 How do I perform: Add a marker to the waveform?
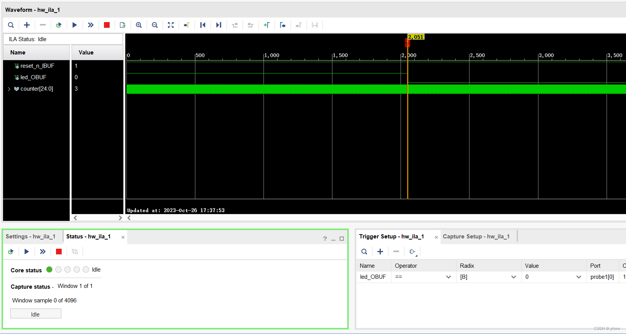(267, 25)
